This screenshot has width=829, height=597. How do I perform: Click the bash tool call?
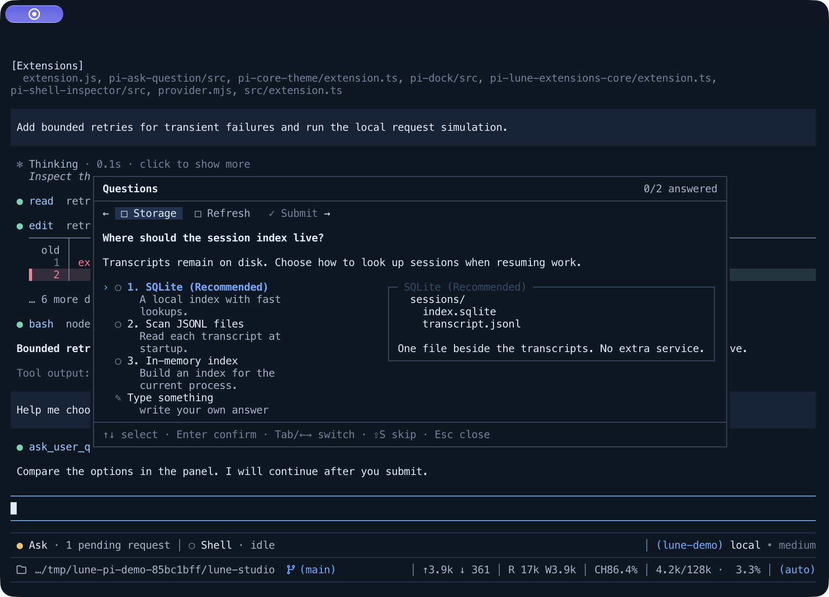pyautogui.click(x=41, y=324)
